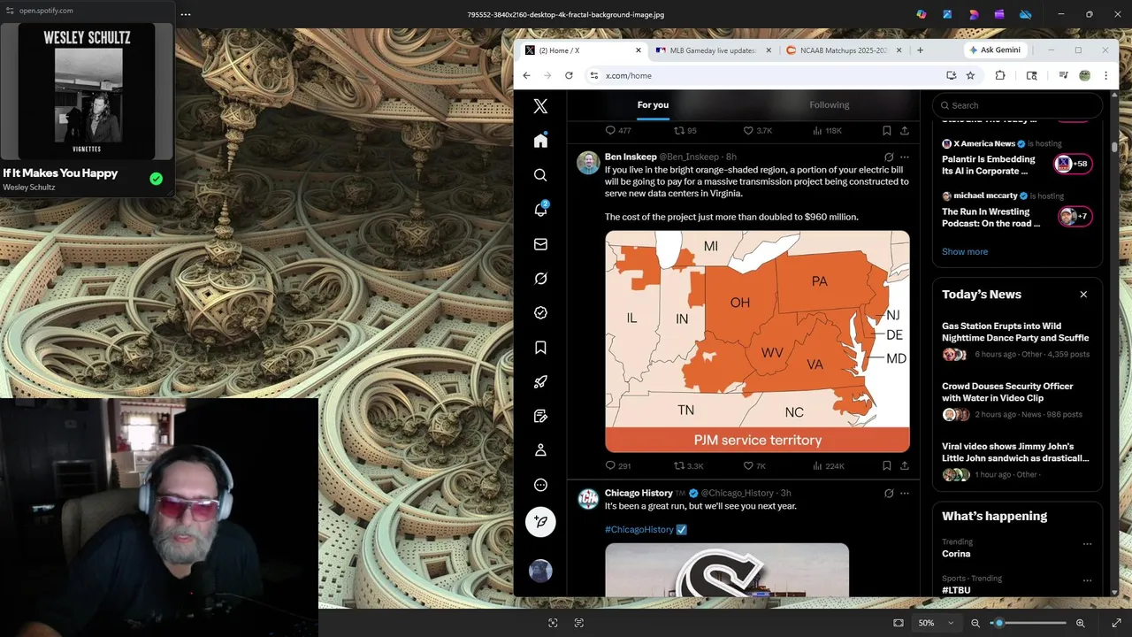Open Gas Station Erupts news headline
Image resolution: width=1132 pixels, height=637 pixels.
[1015, 332]
